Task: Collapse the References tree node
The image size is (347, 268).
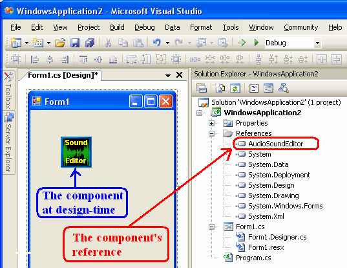Action: tap(211, 133)
